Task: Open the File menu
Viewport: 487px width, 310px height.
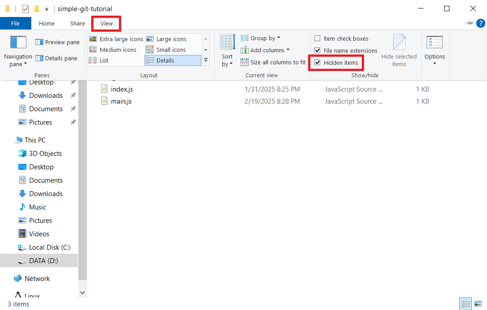Action: 16,23
